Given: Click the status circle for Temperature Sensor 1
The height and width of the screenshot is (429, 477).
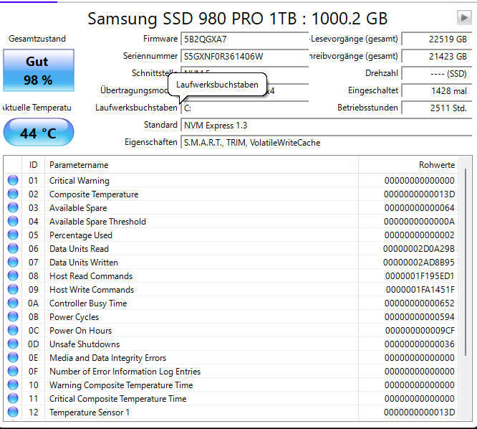Looking at the screenshot, I should coord(13,412).
